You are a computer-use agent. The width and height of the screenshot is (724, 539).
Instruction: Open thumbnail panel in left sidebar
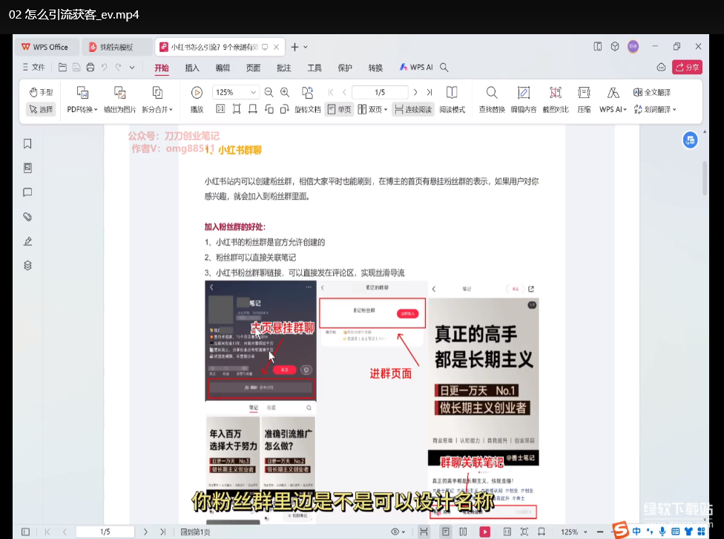click(x=27, y=168)
